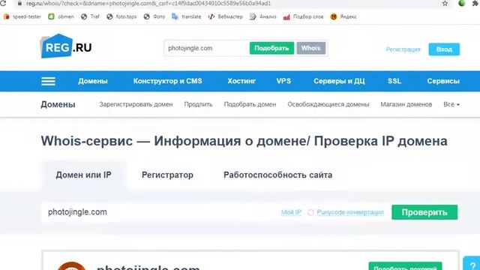This screenshot has width=480, height=270.
Task: Bookmark this page with the star icon
Action: tap(445, 3)
